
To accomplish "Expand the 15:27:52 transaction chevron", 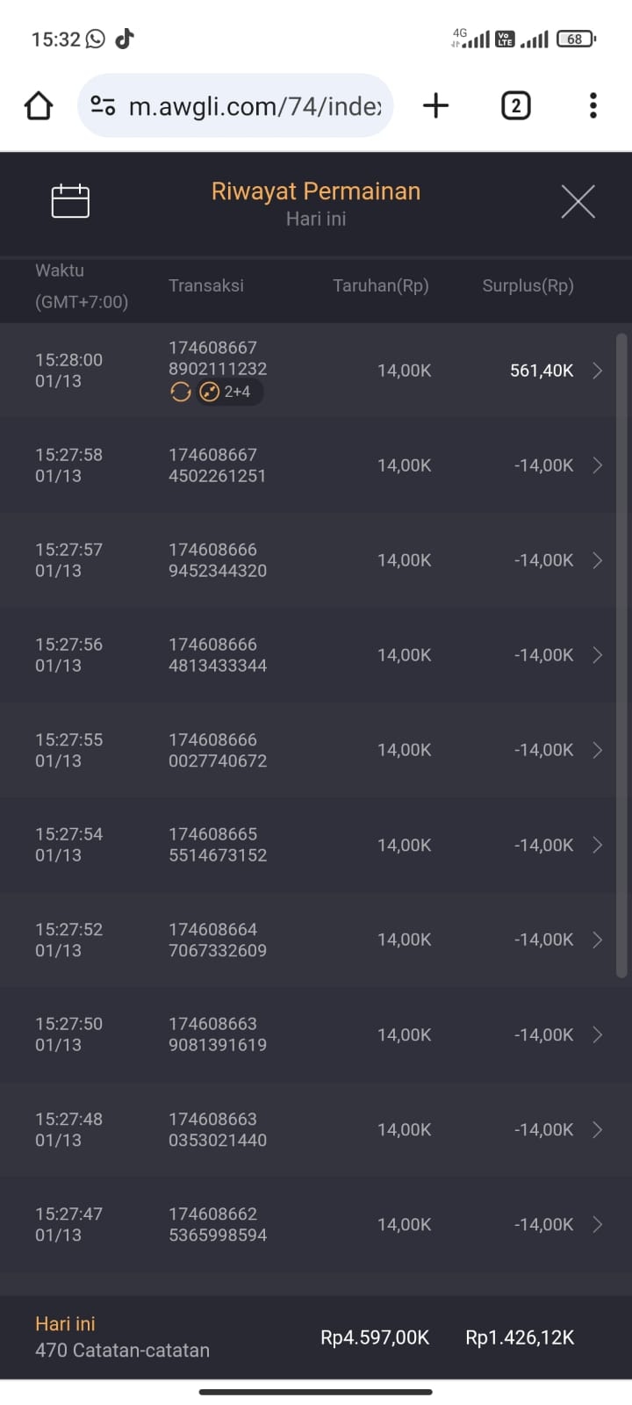I will [x=597, y=940].
